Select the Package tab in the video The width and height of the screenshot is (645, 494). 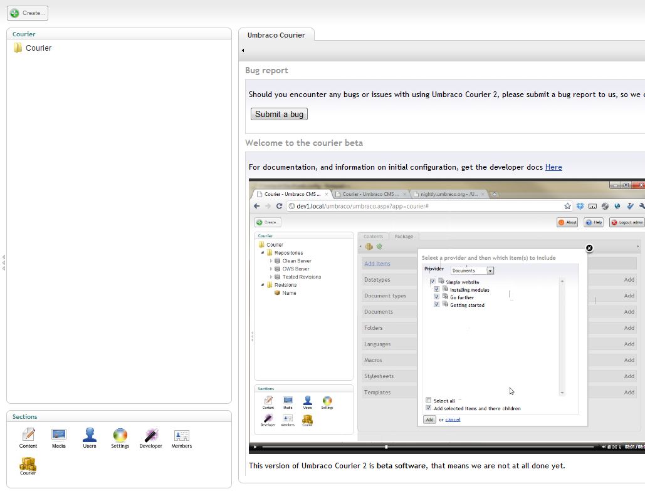click(404, 236)
